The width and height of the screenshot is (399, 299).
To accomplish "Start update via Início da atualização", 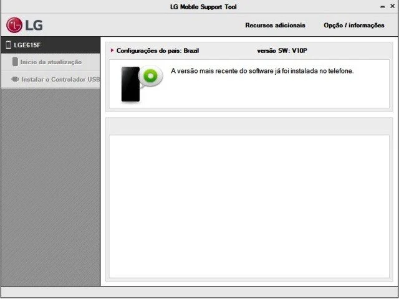I will pyautogui.click(x=50, y=62).
